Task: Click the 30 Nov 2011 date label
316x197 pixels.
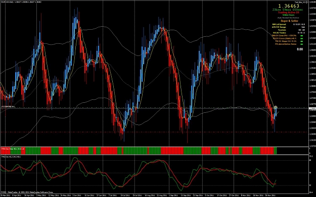Action: (x=270, y=195)
